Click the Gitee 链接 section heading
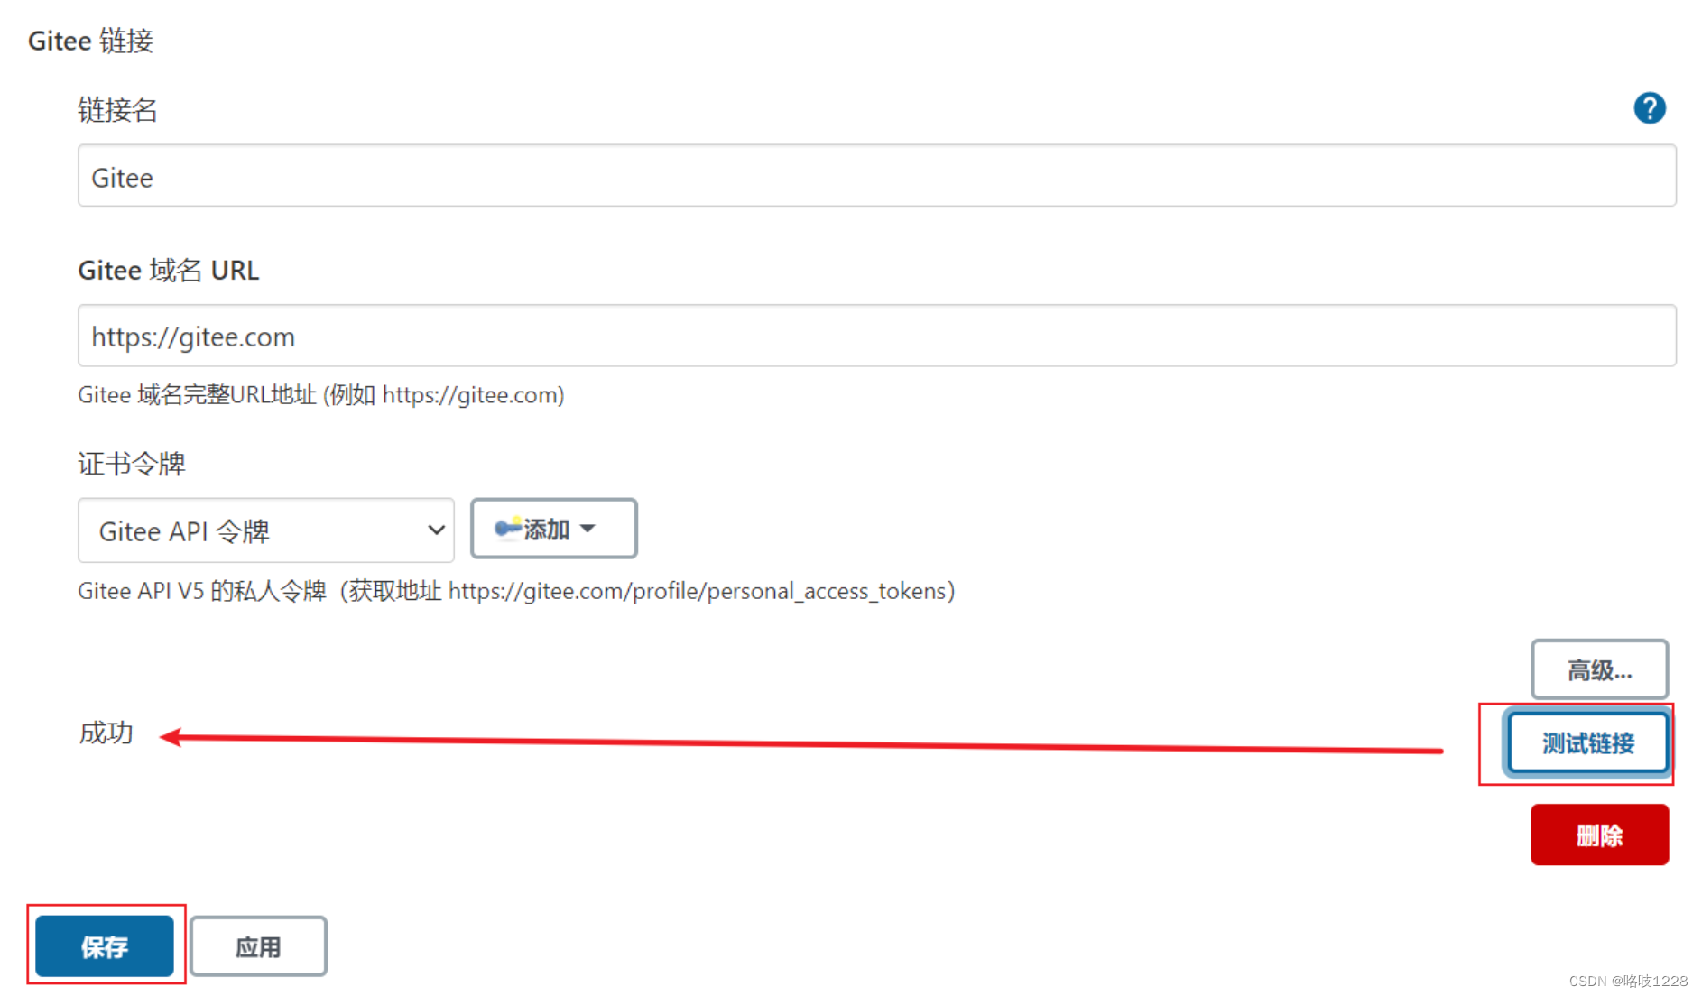The width and height of the screenshot is (1702, 996). point(90,41)
